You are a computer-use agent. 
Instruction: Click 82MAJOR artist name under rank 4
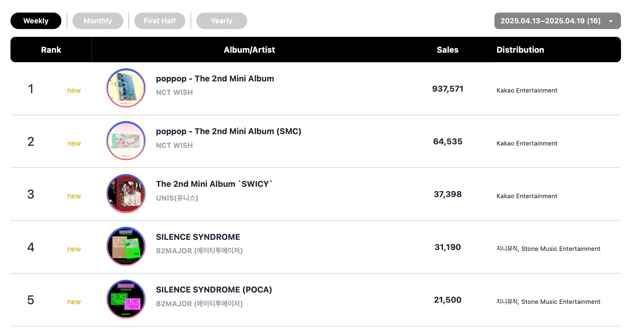(x=199, y=251)
